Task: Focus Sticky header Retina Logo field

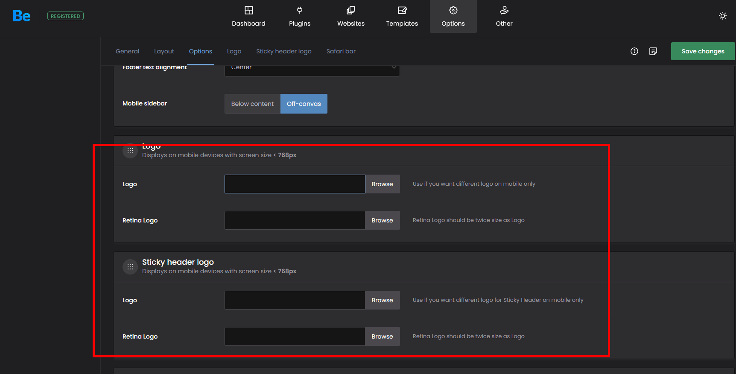Action: pos(295,336)
